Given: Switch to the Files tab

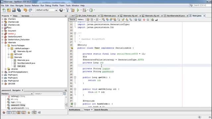Looking at the screenshot, I should point(15,16).
